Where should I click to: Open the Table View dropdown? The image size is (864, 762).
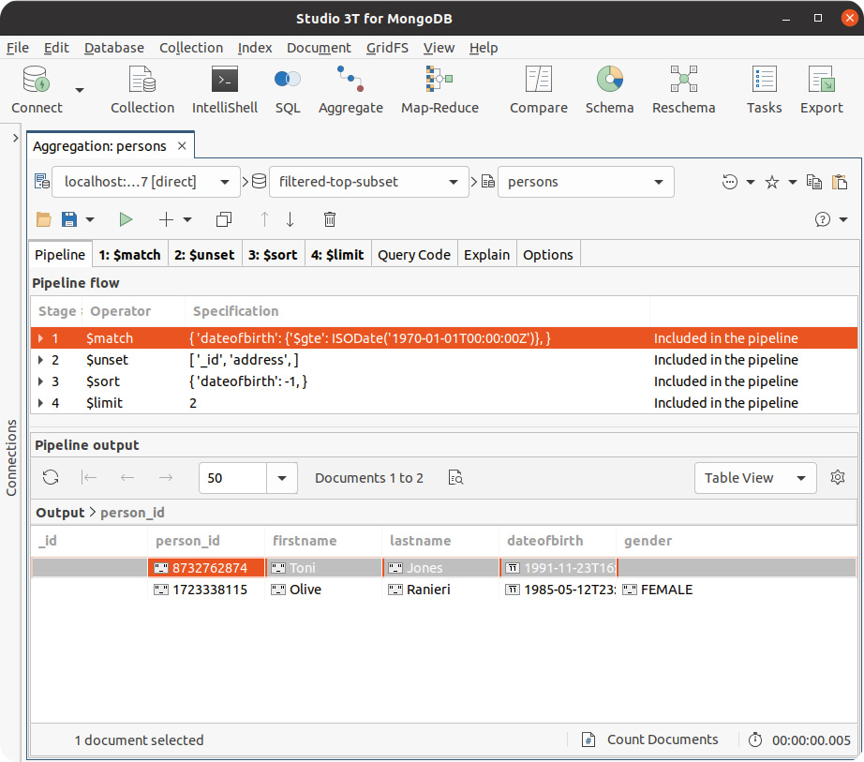[754, 478]
